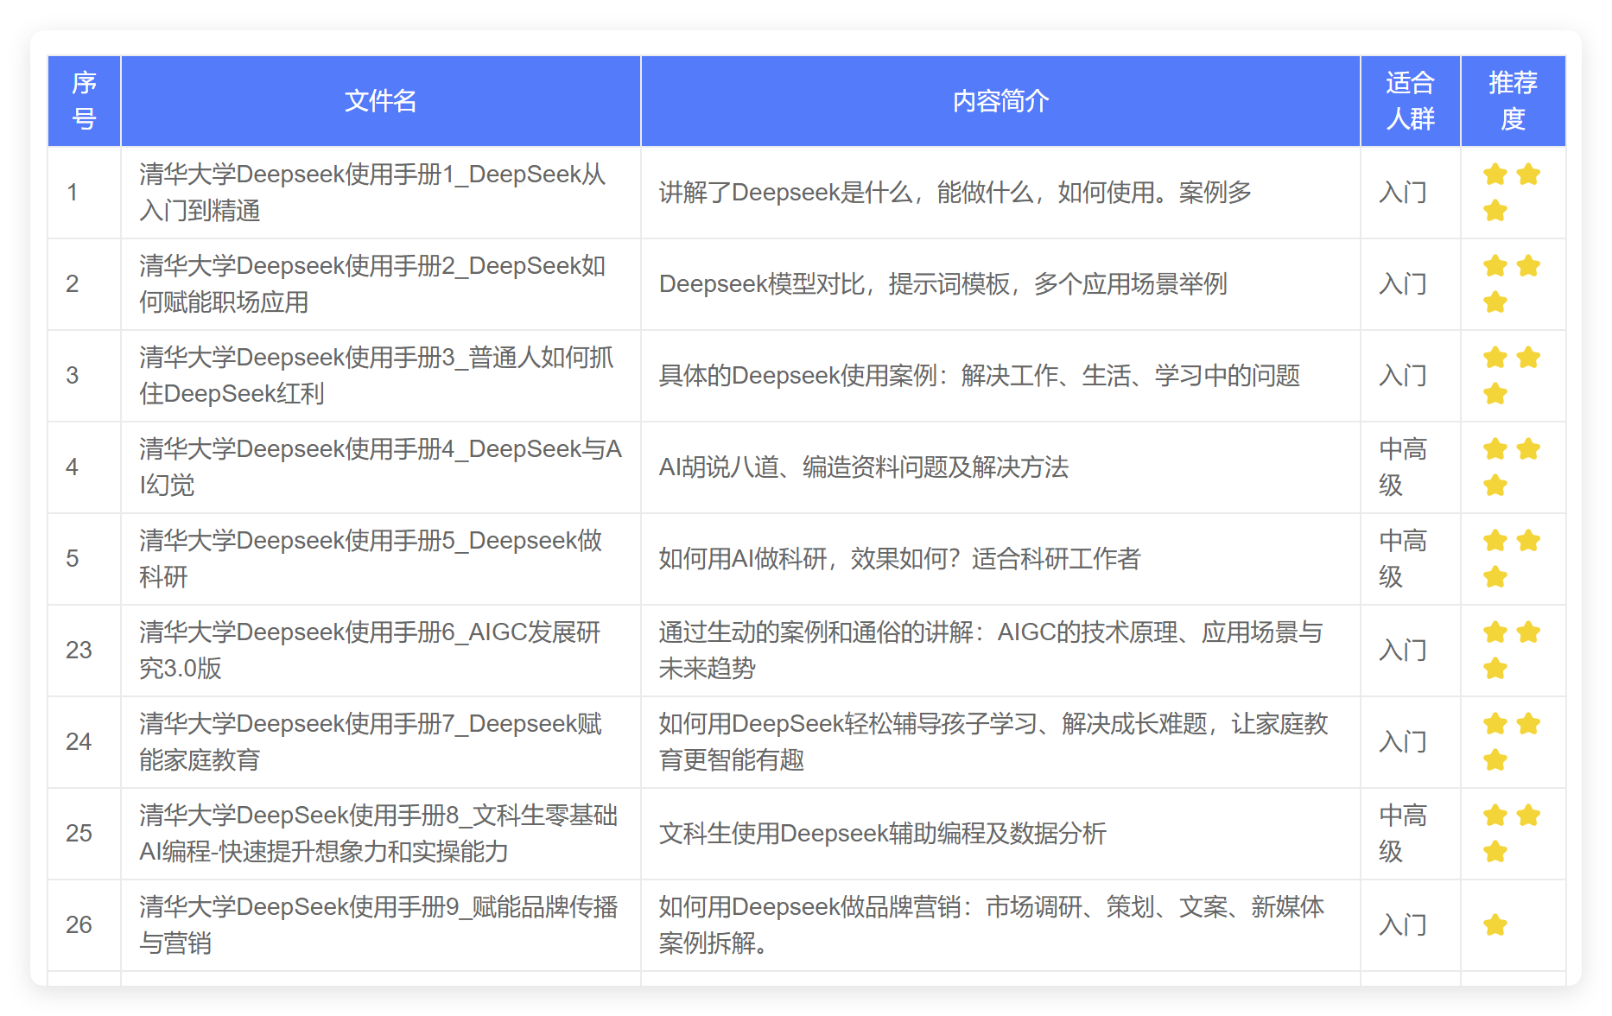
Task: Click description 如何用Deepseek做品牌营销
Action: (x=992, y=925)
